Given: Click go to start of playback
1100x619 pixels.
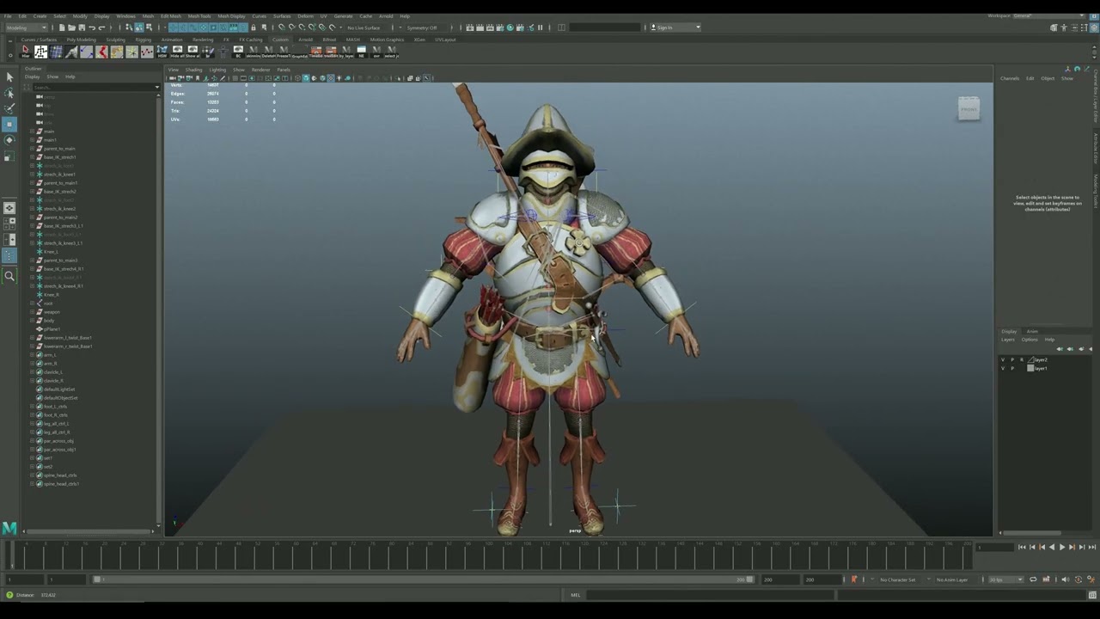Looking at the screenshot, I should 1022,547.
